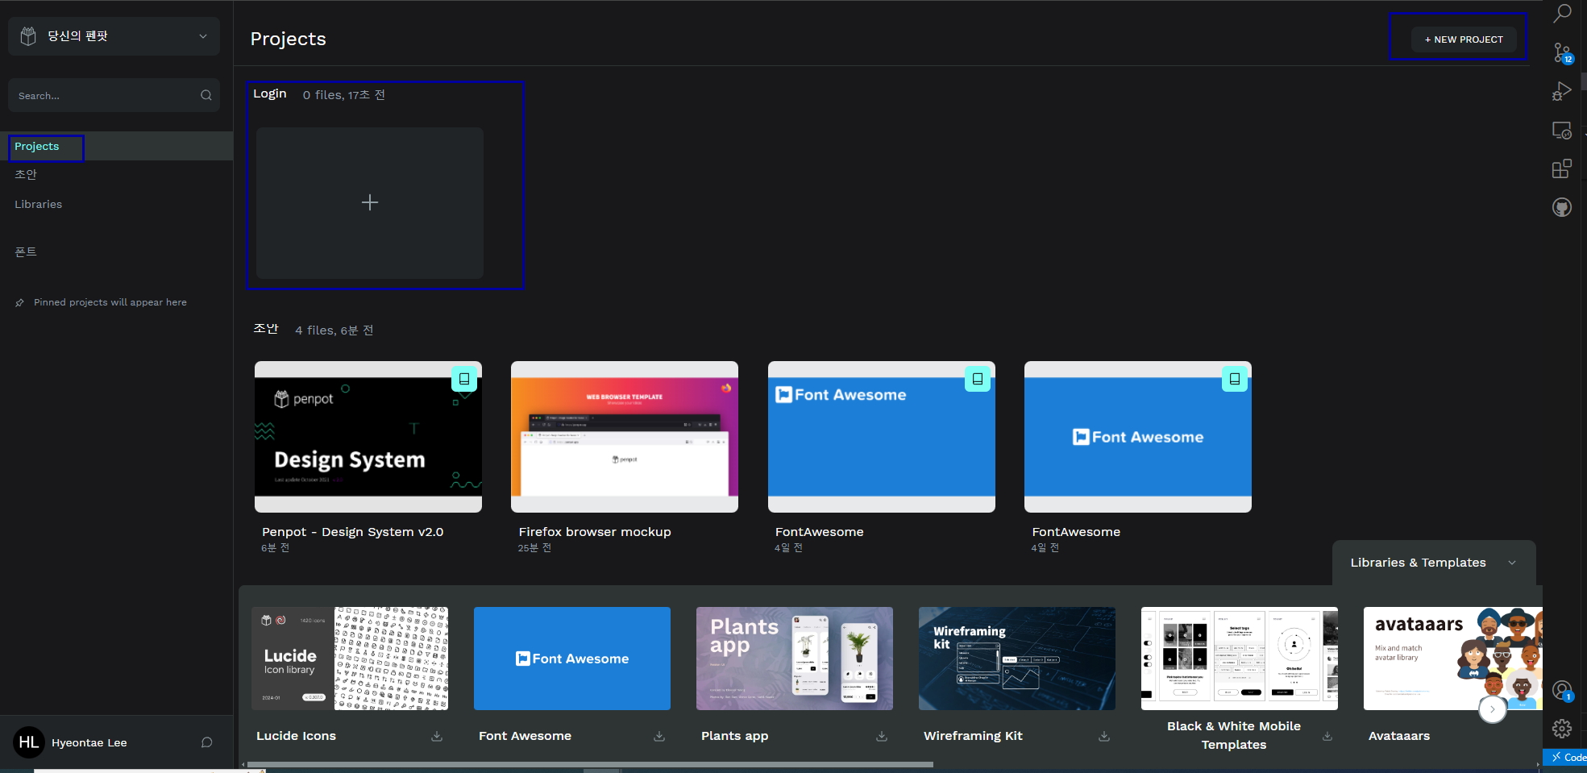Click library badge on second FontAwesome file
The width and height of the screenshot is (1587, 773).
coord(1235,378)
